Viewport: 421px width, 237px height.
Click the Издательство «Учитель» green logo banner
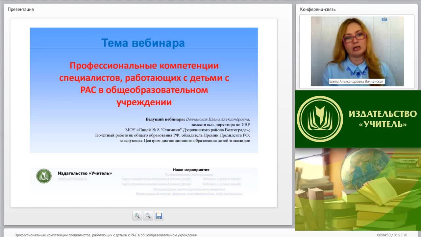[x=358, y=119]
